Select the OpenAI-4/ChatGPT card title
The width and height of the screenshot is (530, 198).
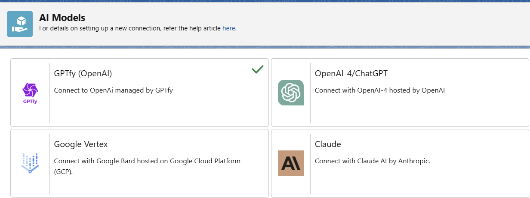click(351, 74)
